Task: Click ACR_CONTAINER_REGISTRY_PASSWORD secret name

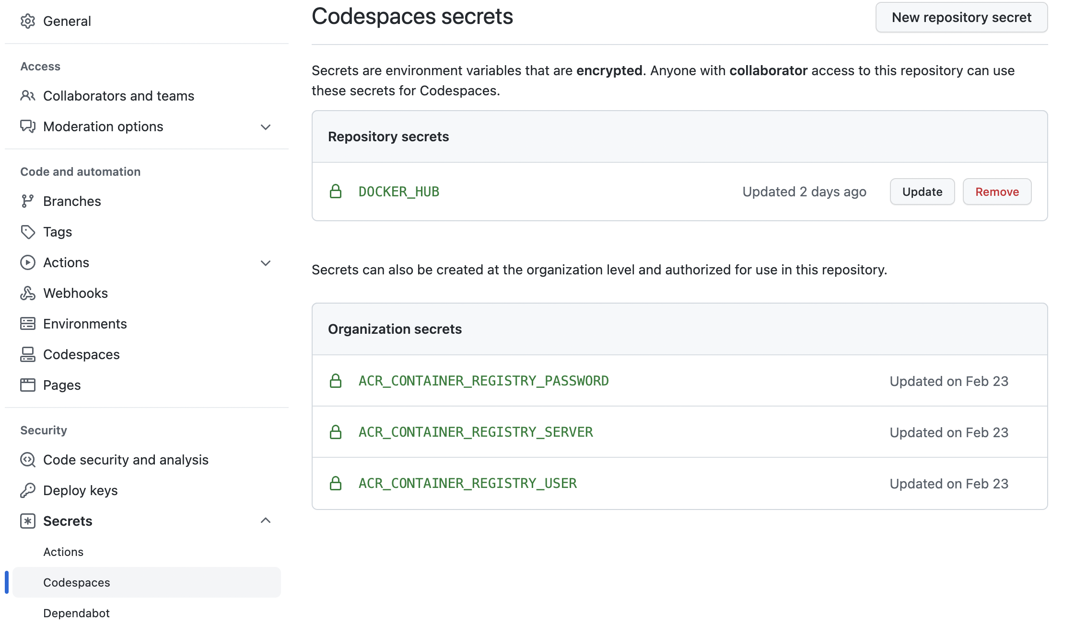Action: tap(483, 381)
